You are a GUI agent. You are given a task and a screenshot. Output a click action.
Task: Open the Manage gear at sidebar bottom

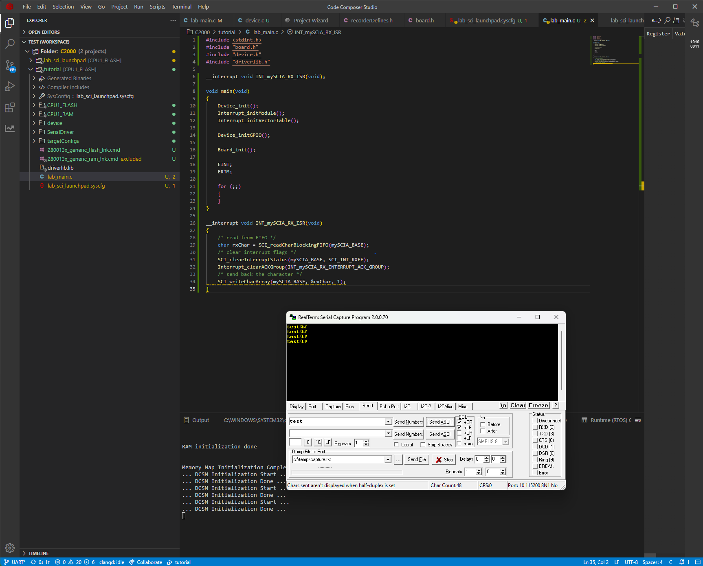coord(10,548)
